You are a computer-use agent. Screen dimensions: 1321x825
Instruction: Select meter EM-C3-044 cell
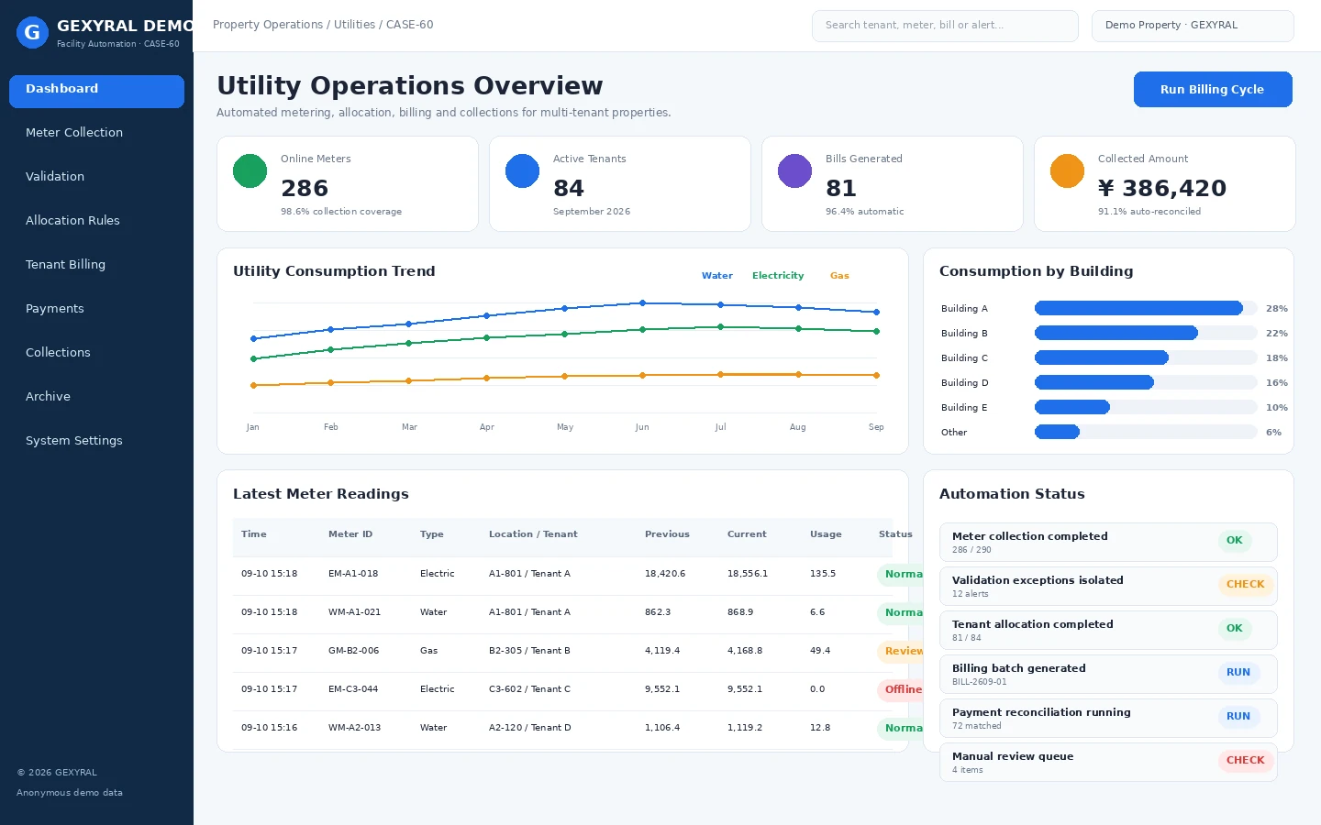pos(353,689)
